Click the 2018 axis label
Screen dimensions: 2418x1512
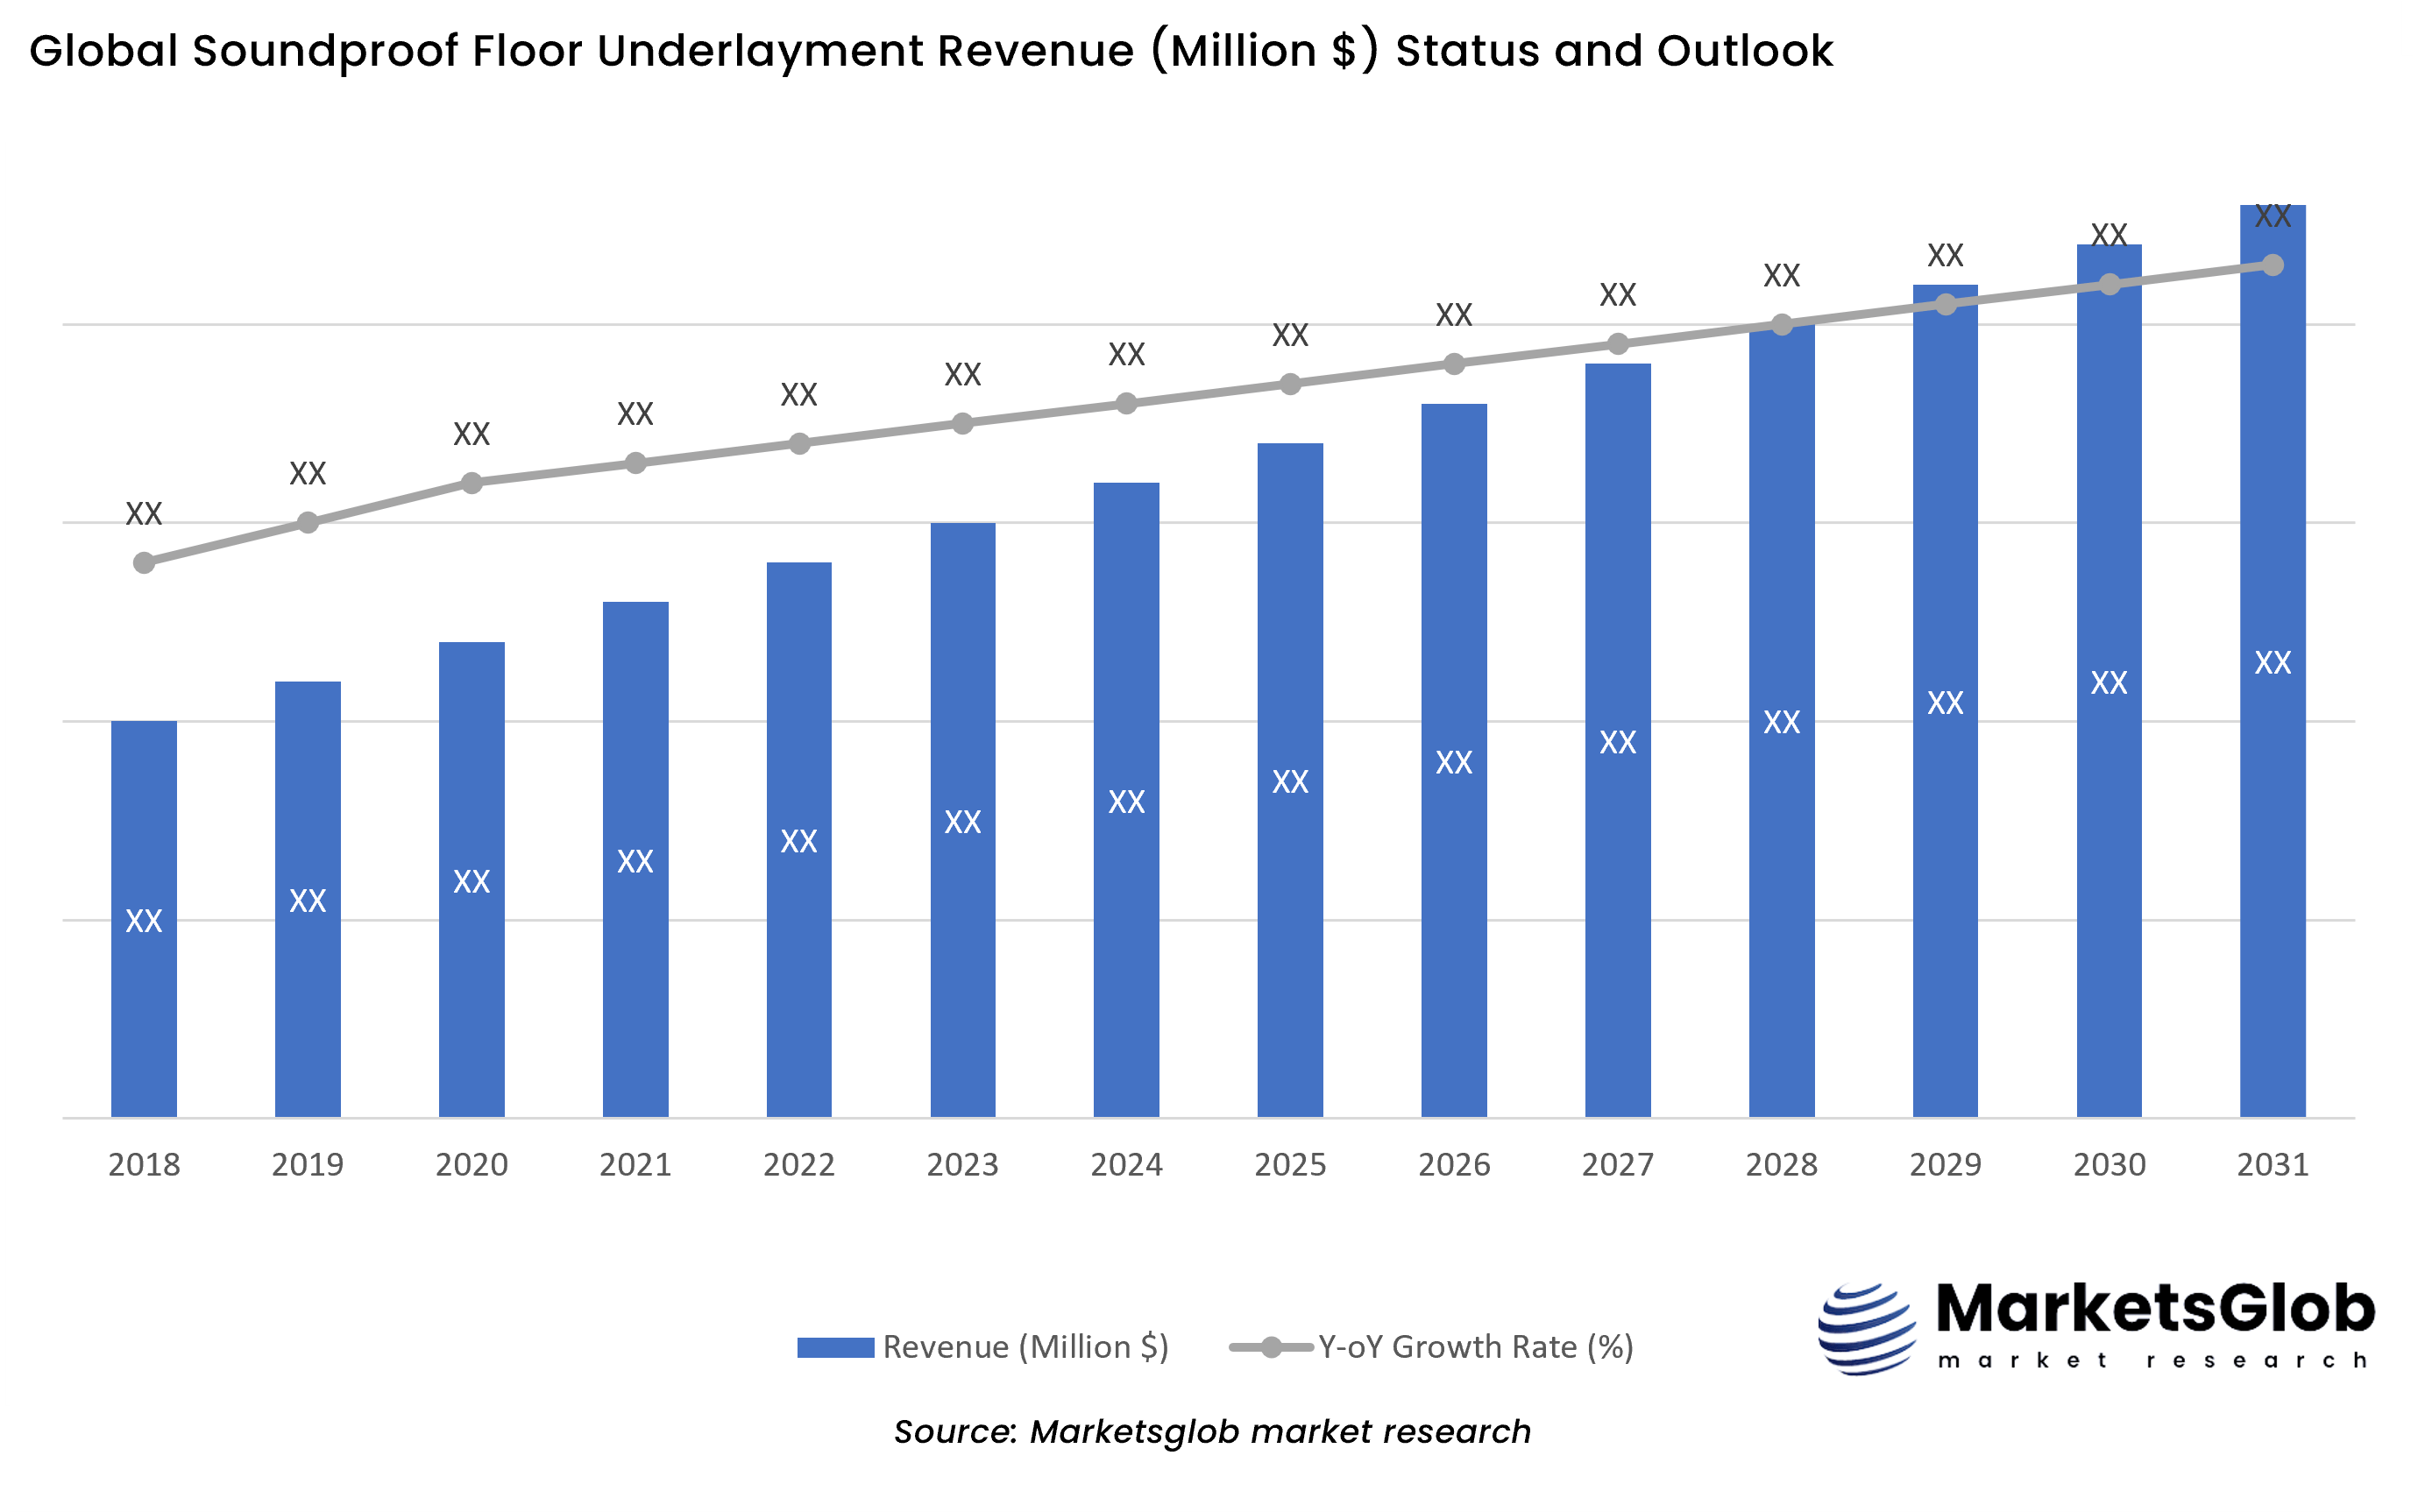pos(144,1165)
